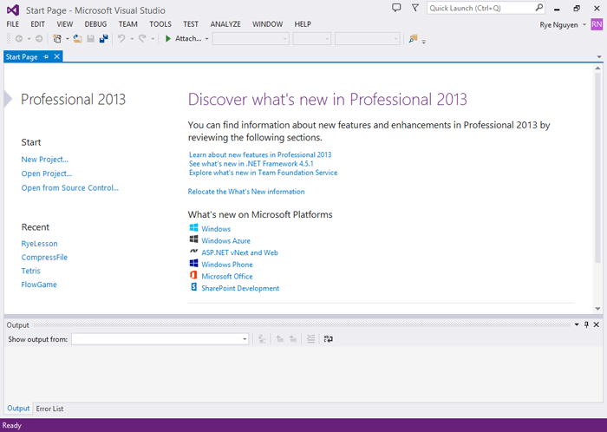This screenshot has height=432, width=607.
Task: Click Learn about new features link
Action: pos(260,154)
